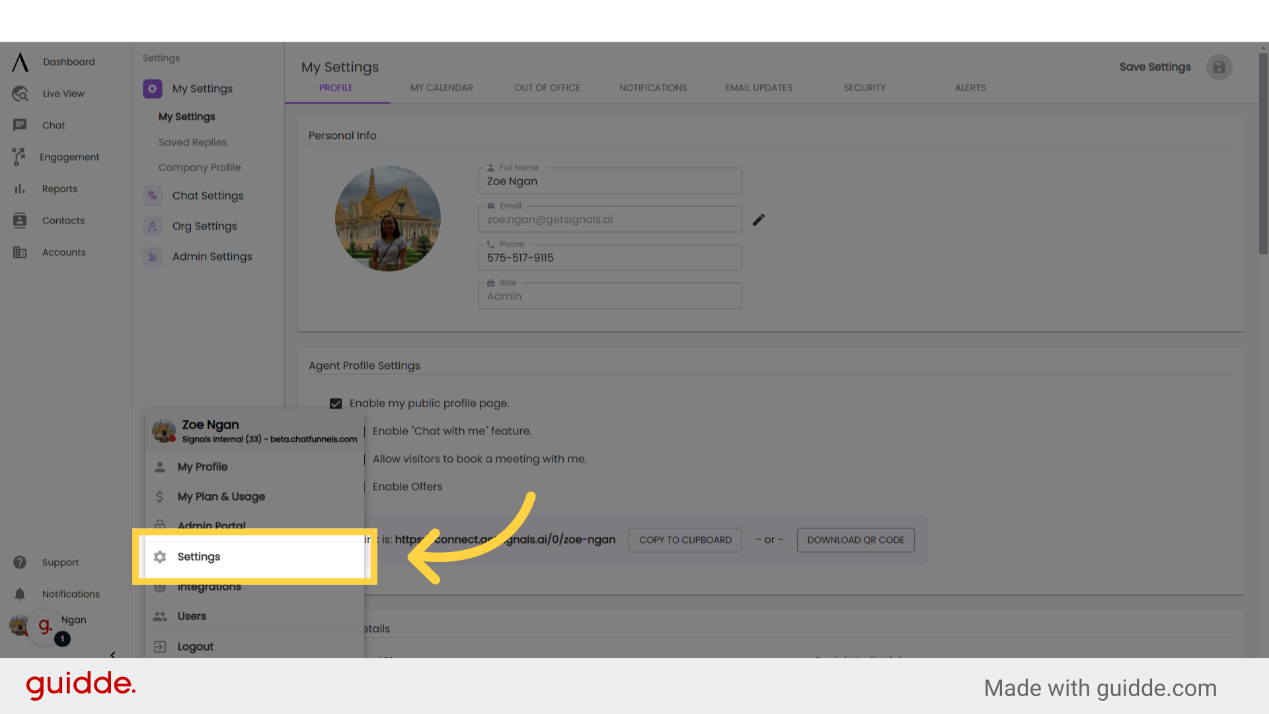Choose My Plan & Usage from menu

tap(254, 496)
